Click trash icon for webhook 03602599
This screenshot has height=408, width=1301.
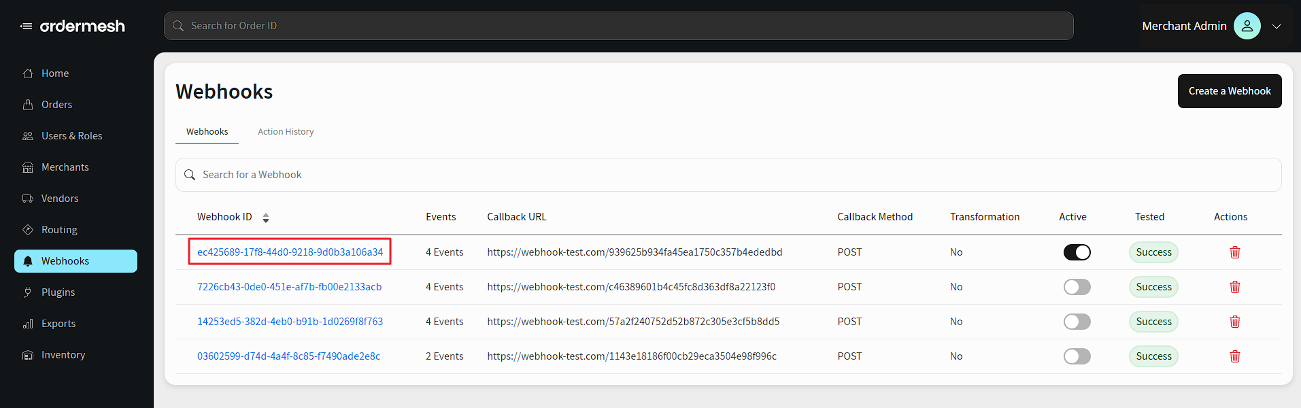[1234, 356]
